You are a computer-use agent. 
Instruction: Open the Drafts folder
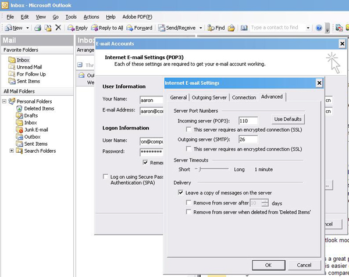tap(31, 116)
